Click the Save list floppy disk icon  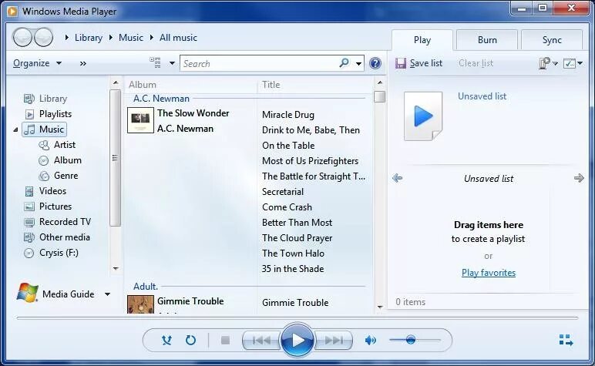click(x=400, y=63)
